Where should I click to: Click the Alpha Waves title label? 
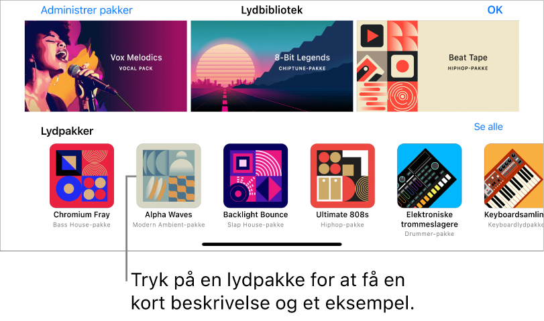168,214
